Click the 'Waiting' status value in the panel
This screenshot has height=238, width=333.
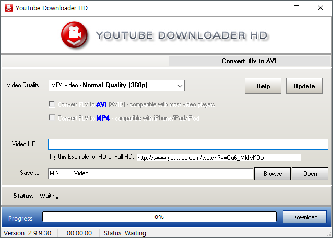point(49,196)
